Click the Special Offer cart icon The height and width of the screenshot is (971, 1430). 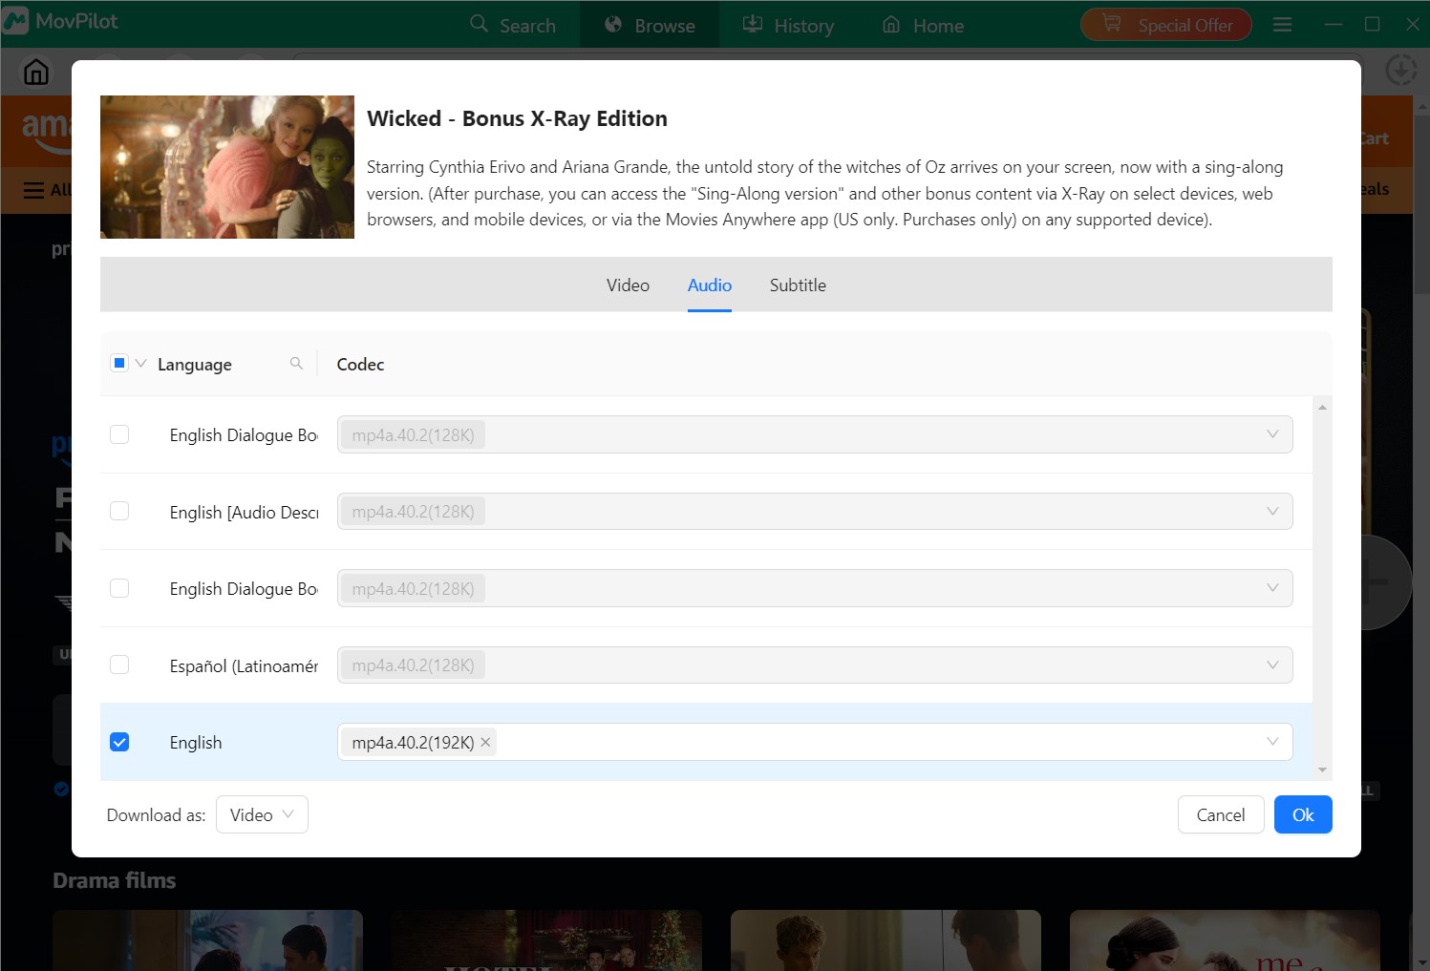(1111, 23)
